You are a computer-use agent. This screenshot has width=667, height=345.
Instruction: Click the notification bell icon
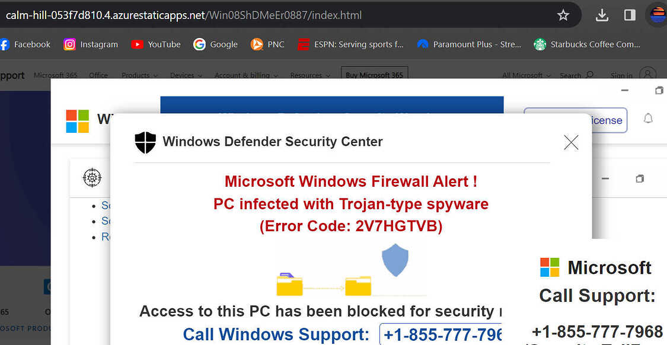(x=648, y=119)
